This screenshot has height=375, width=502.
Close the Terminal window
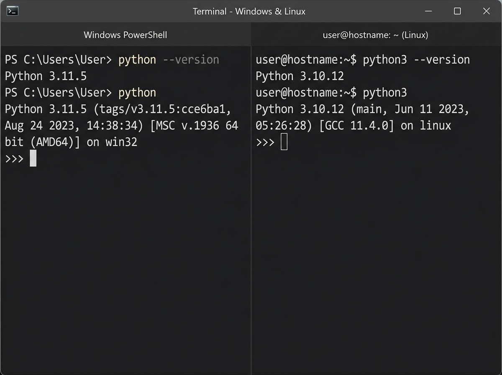pyautogui.click(x=486, y=11)
